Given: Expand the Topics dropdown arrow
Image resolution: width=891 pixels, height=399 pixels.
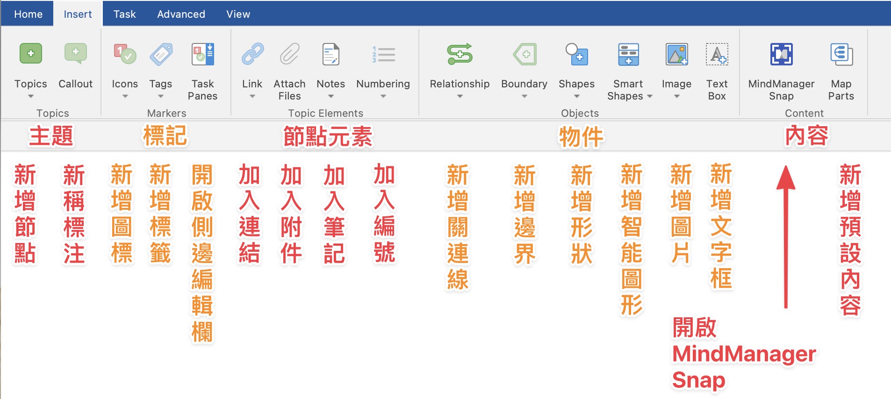Looking at the screenshot, I should tap(31, 96).
